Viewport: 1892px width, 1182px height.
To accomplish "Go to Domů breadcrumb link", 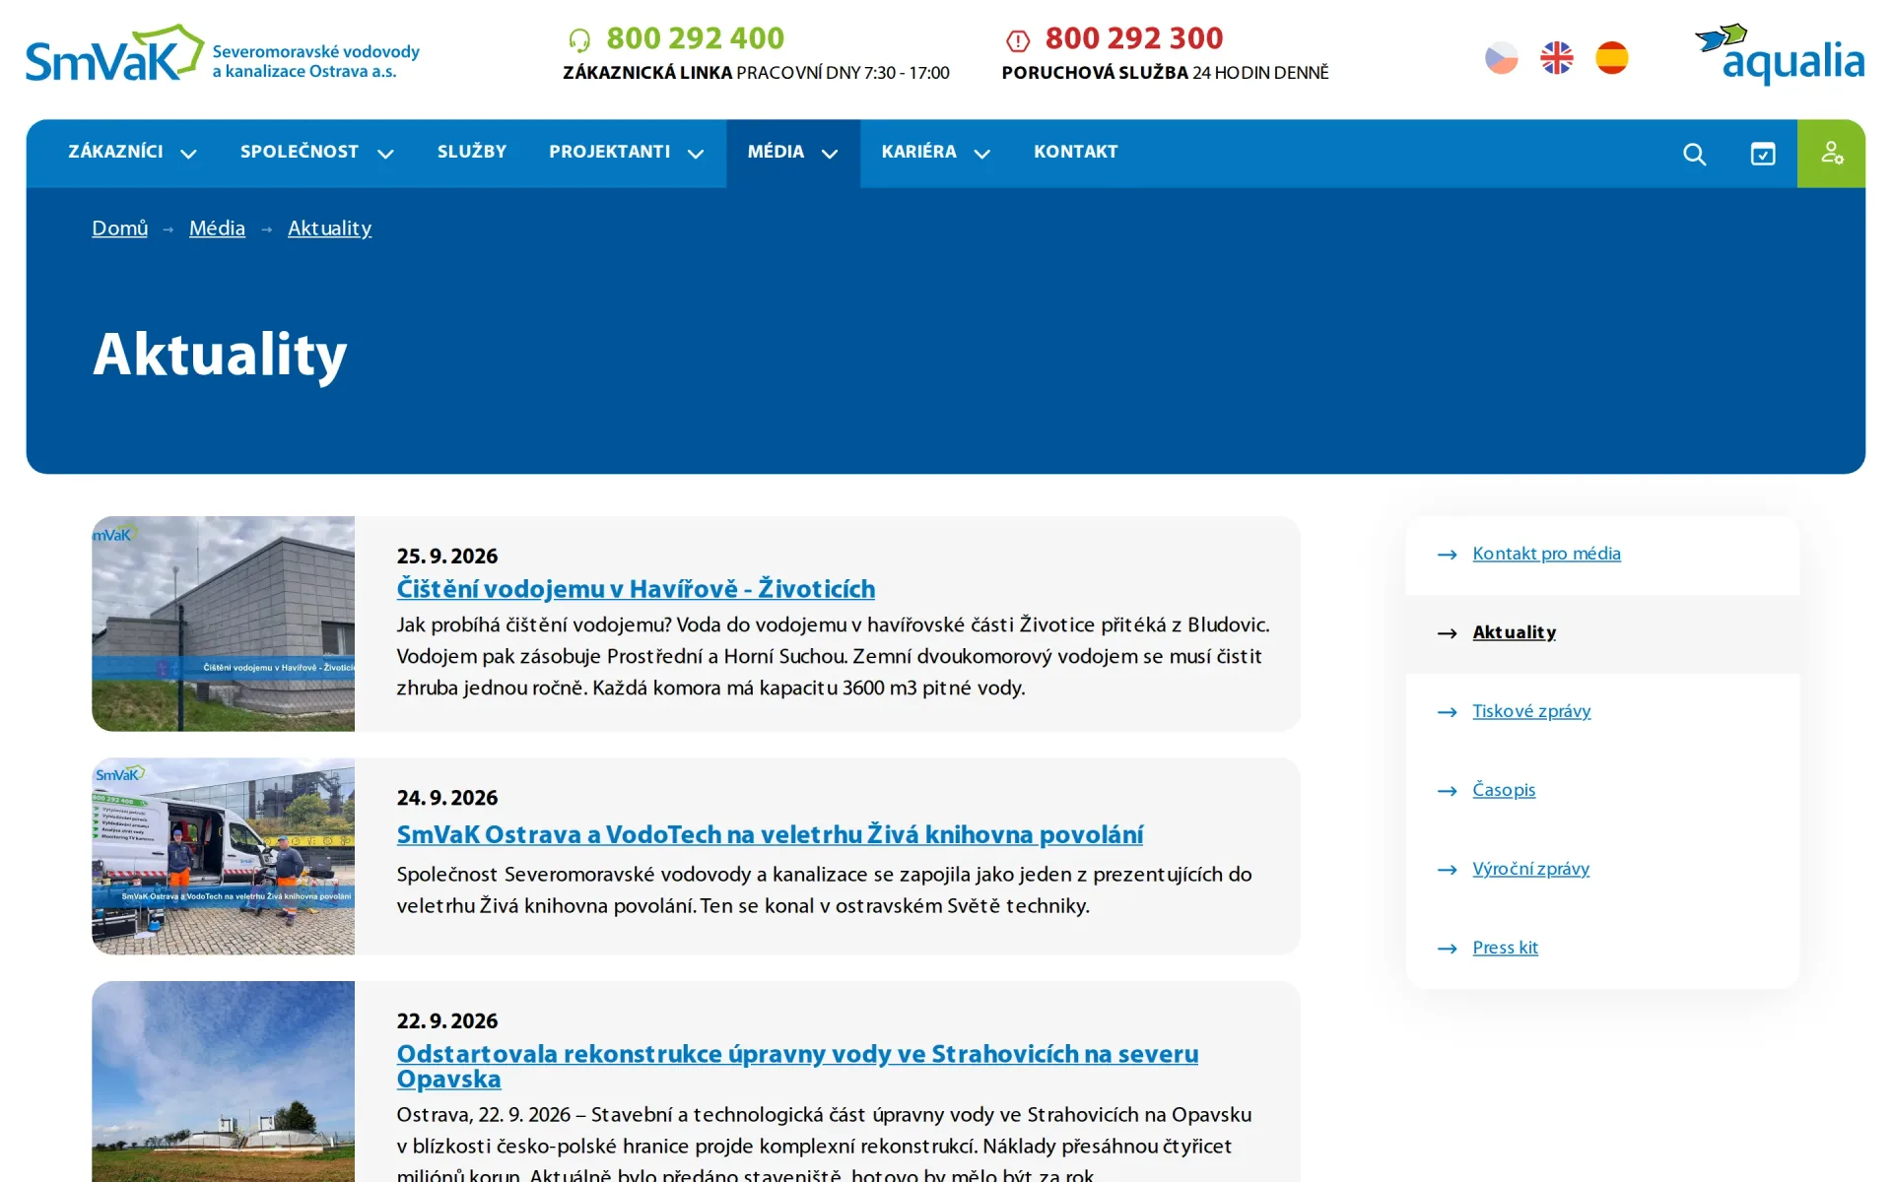I will pyautogui.click(x=120, y=228).
